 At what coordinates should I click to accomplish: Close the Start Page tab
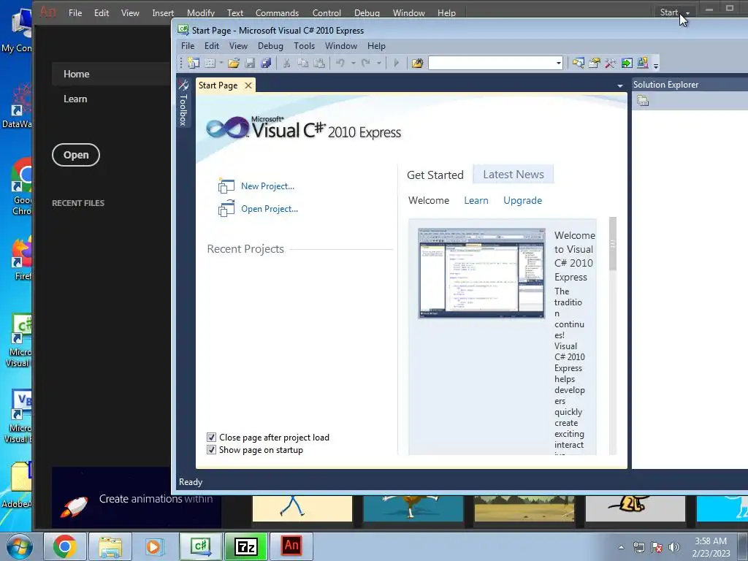click(x=248, y=85)
